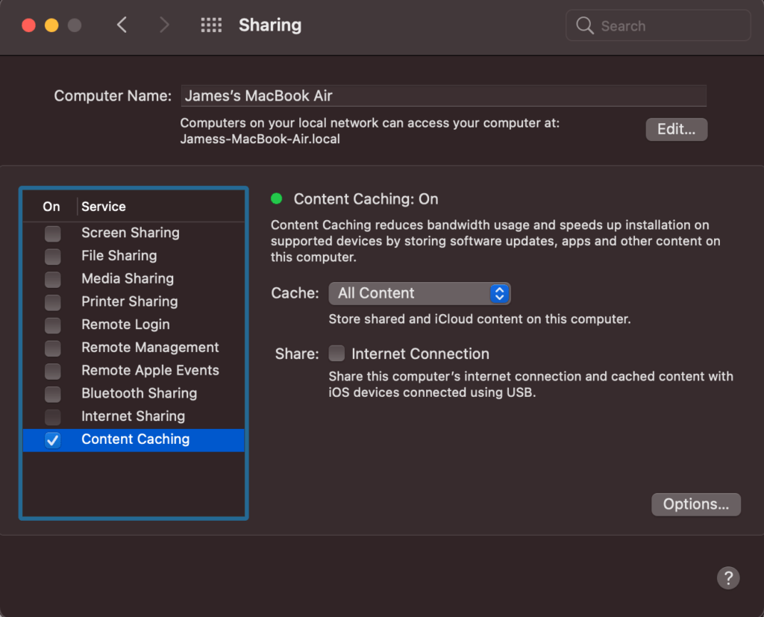764x617 pixels.
Task: Select Printer Sharing service row
Action: (x=130, y=301)
